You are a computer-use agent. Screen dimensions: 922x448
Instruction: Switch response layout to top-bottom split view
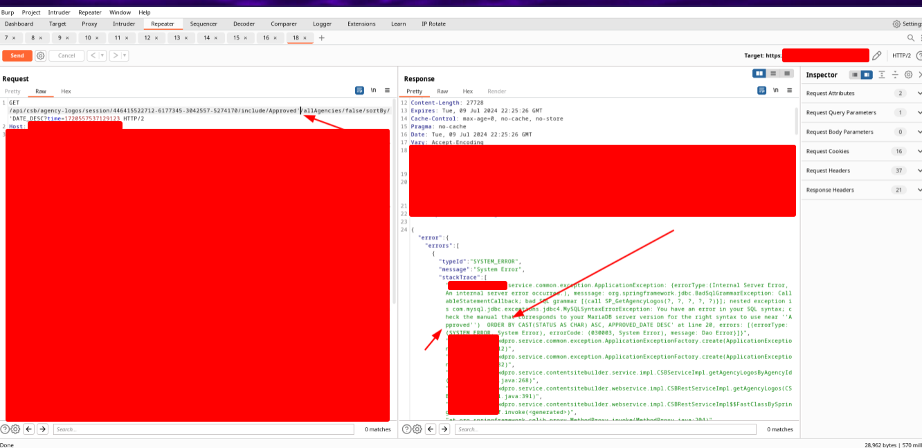[x=773, y=73]
